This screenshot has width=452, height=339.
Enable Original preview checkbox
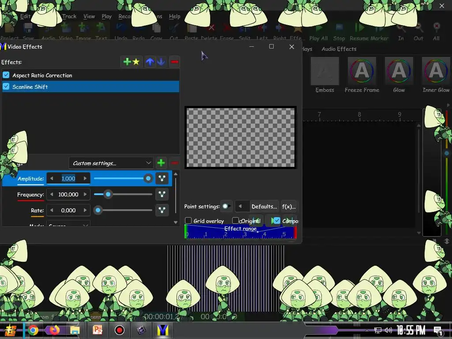tap(236, 221)
